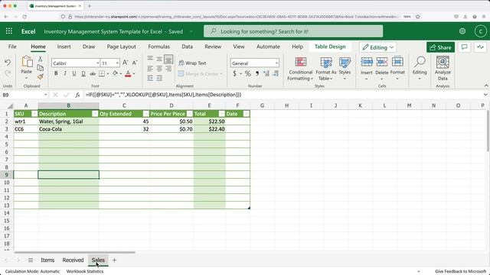This screenshot has height=275, width=490.
Task: Toggle Bold formatting
Action: (x=56, y=73)
